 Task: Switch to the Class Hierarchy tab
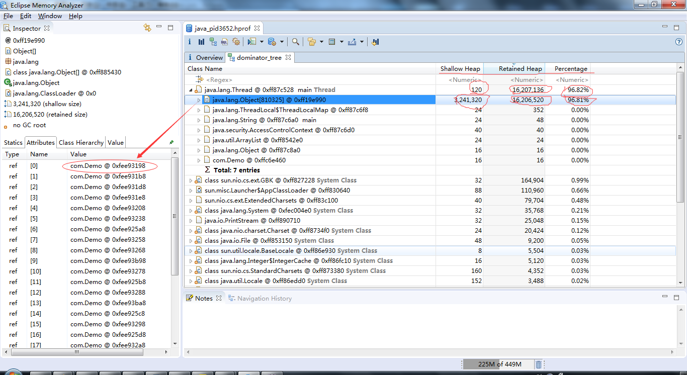(81, 142)
